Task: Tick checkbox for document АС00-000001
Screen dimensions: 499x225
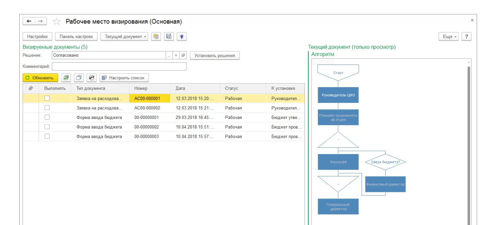Action: (47, 98)
